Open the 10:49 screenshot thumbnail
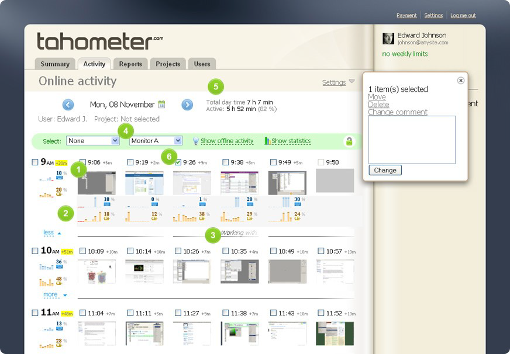Screen dimensions: 510x354 [x=287, y=272]
